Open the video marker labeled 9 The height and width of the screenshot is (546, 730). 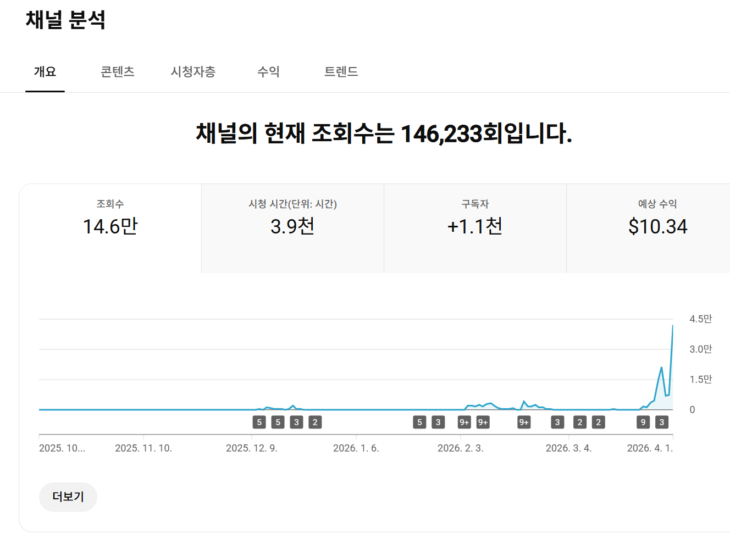point(643,422)
